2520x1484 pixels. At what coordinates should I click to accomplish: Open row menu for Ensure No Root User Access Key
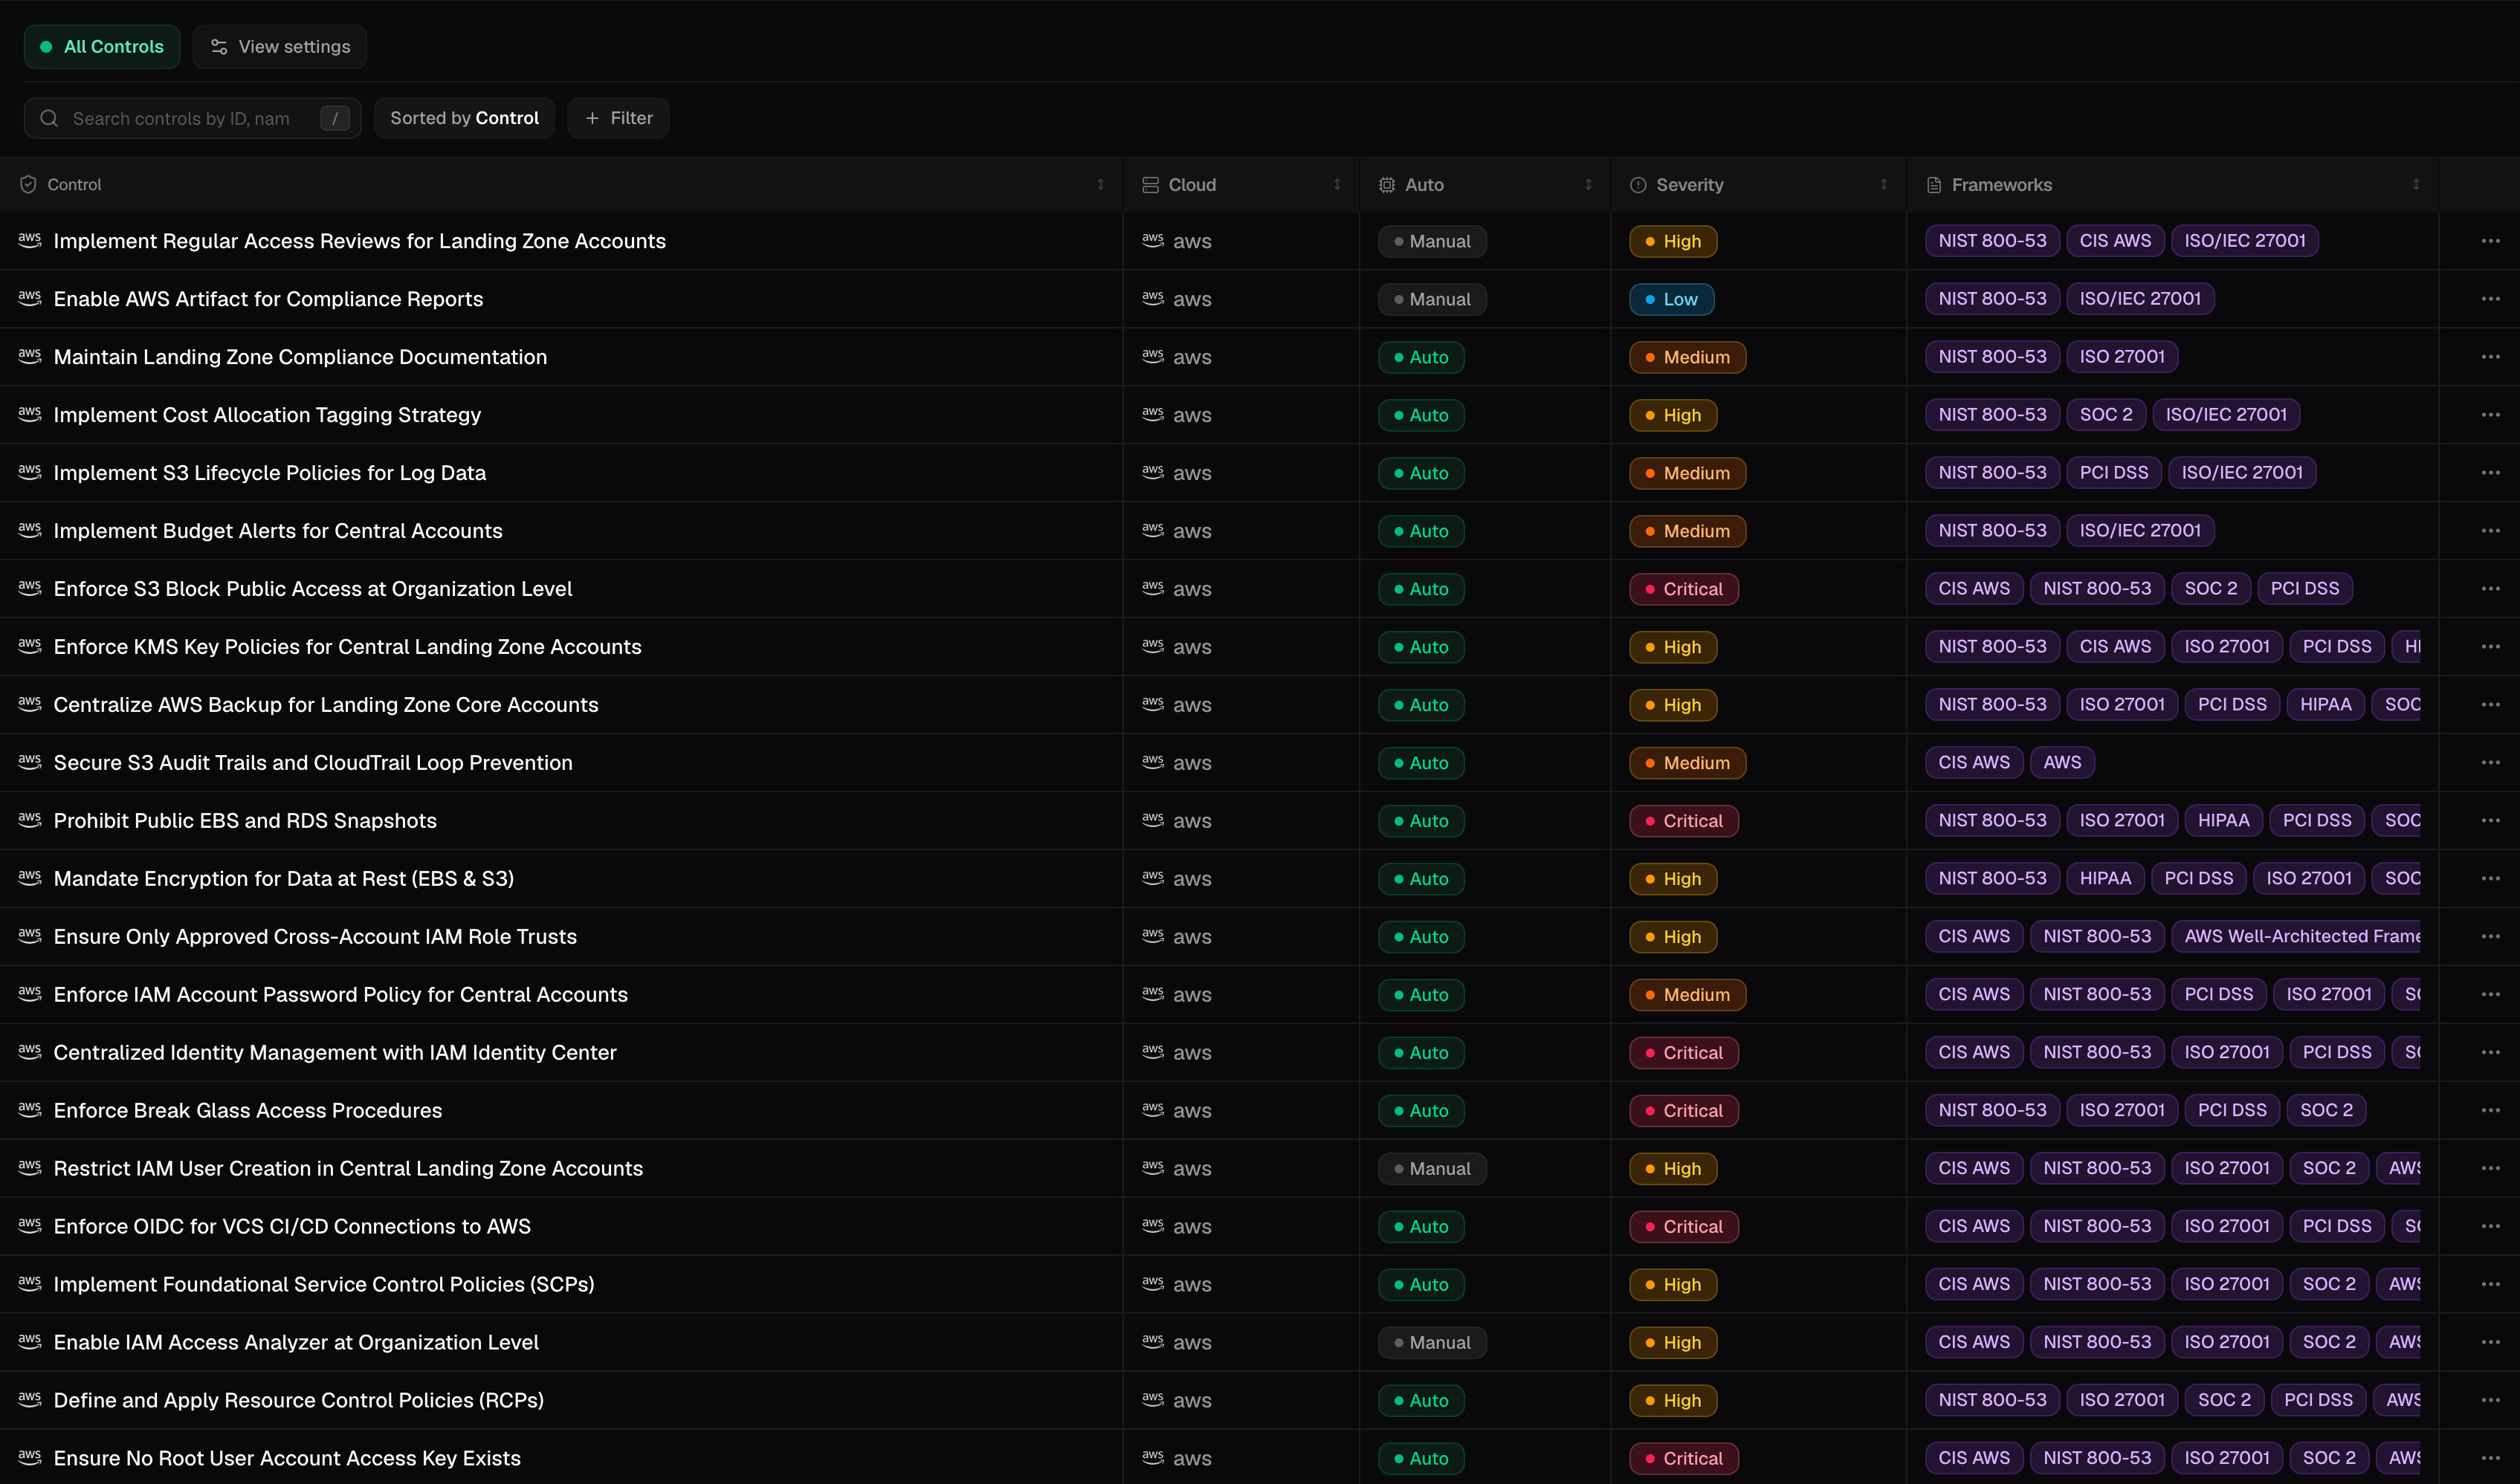click(x=2490, y=1459)
